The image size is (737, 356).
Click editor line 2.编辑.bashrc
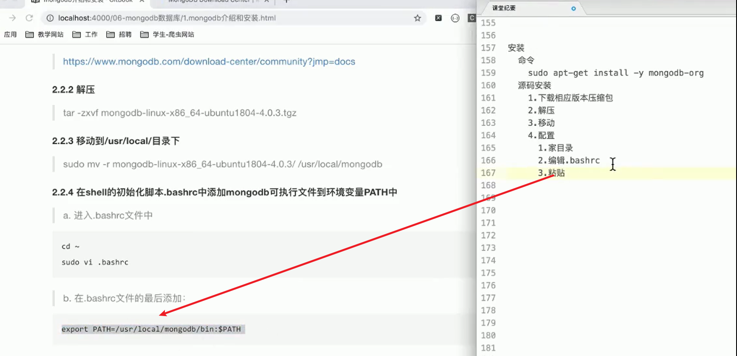[569, 161]
